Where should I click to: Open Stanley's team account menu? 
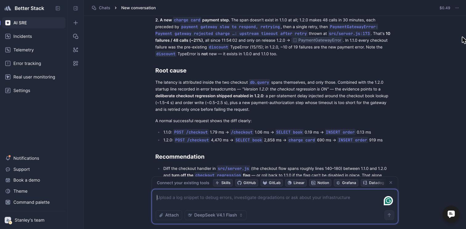tap(34, 220)
